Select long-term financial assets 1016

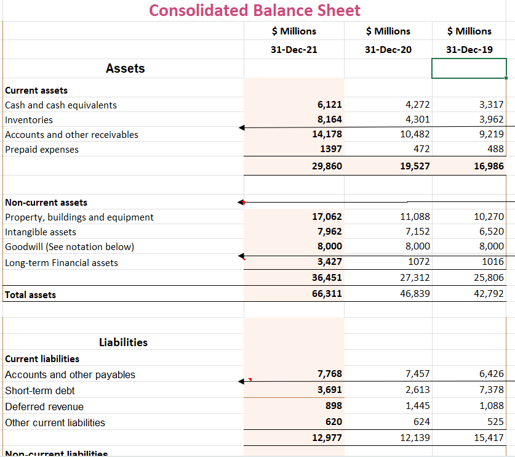(493, 262)
